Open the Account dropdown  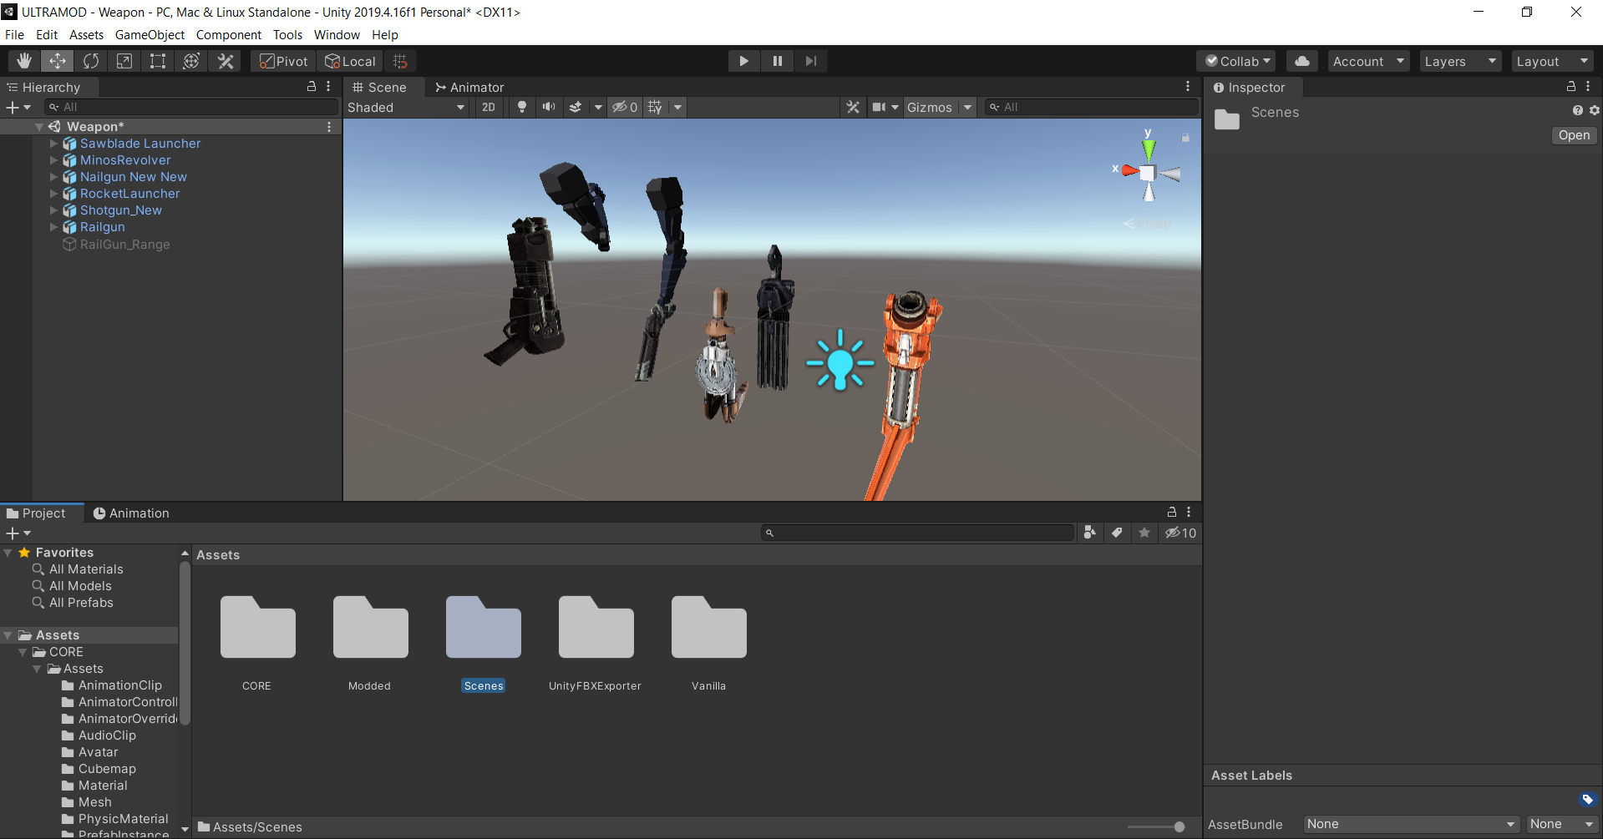tap(1368, 61)
